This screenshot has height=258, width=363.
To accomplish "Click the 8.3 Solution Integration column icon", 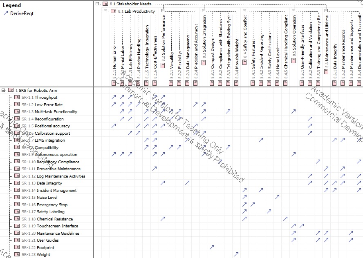I will (x=204, y=62).
